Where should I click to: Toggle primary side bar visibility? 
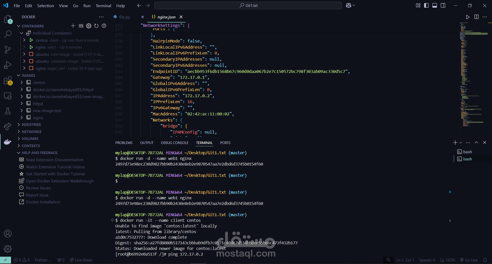tap(426, 5)
